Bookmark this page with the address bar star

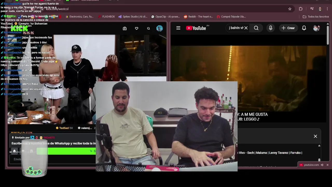[x=290, y=9]
